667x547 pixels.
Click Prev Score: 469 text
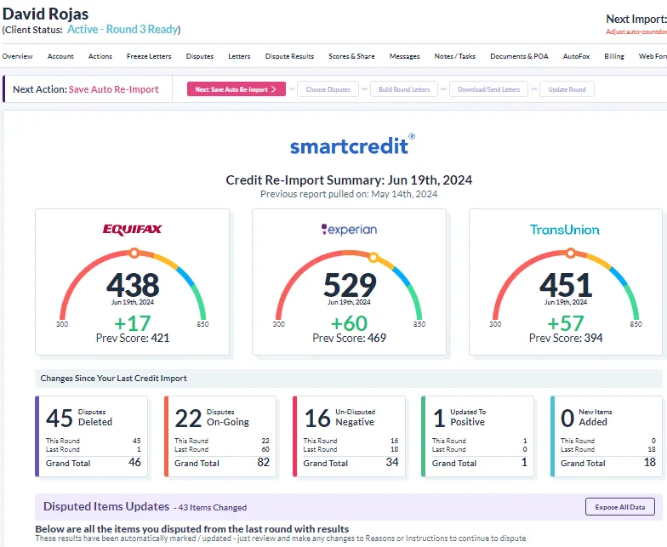click(x=349, y=339)
